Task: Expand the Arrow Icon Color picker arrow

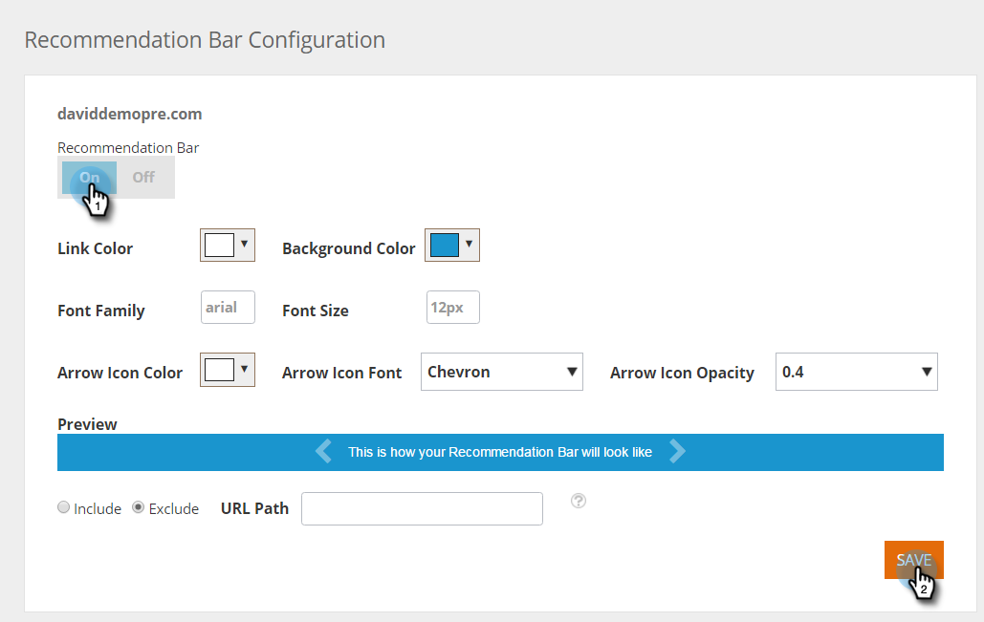Action: click(x=245, y=369)
